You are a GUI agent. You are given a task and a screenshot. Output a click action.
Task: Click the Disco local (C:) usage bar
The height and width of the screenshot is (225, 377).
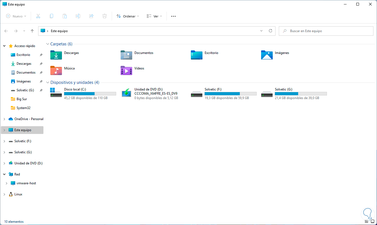[x=90, y=94]
